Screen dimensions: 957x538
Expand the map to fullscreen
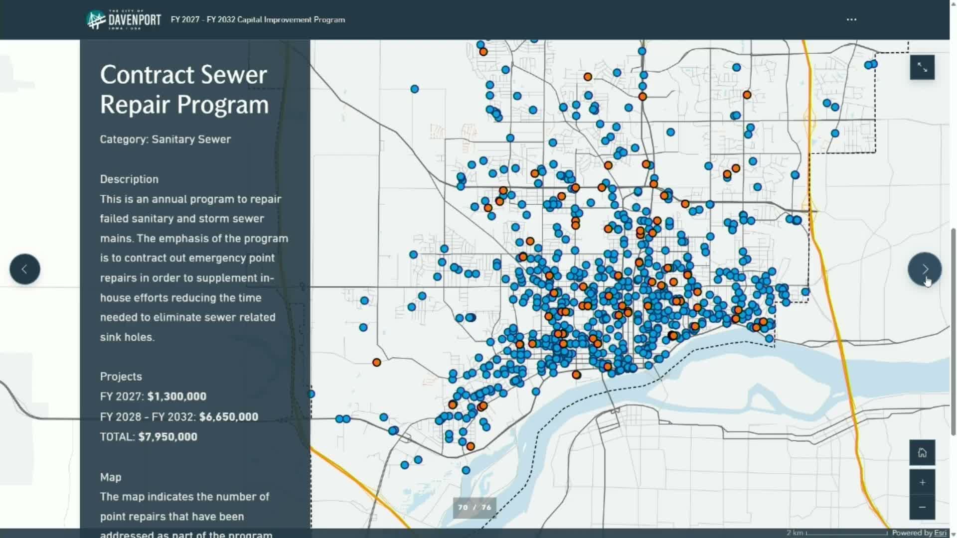[x=923, y=67]
